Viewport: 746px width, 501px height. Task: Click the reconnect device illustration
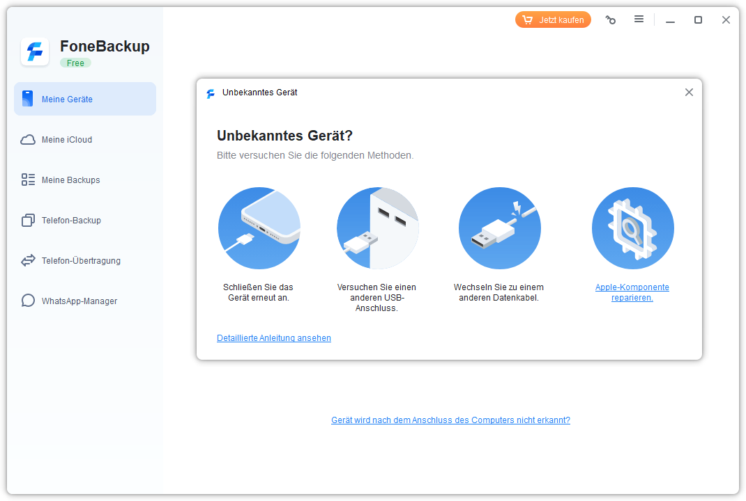[x=259, y=228]
